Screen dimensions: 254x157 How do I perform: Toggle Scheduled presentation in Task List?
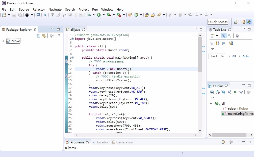[x=230, y=36]
